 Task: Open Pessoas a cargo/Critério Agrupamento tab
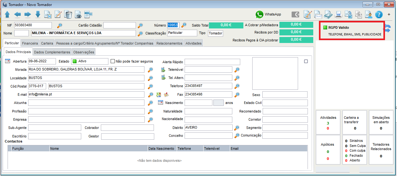105,43
